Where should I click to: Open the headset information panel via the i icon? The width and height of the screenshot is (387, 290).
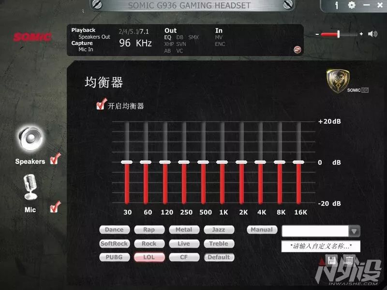tap(336, 5)
